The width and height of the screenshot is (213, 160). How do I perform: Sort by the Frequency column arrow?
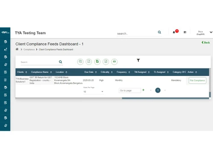pos(129,72)
